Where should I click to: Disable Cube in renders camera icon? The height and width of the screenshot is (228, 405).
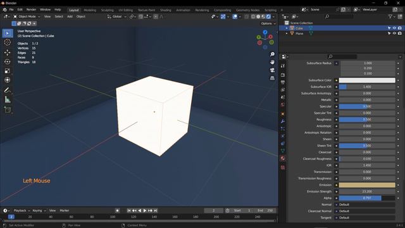400,28
